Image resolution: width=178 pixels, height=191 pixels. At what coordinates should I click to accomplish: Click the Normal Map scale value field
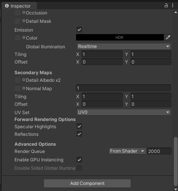(123, 88)
